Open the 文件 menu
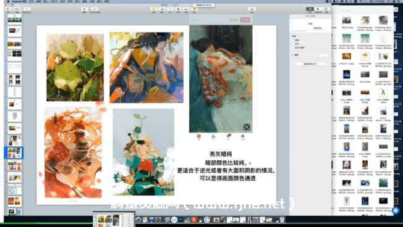Viewport: 403px width, 227px height. [x=32, y=1]
